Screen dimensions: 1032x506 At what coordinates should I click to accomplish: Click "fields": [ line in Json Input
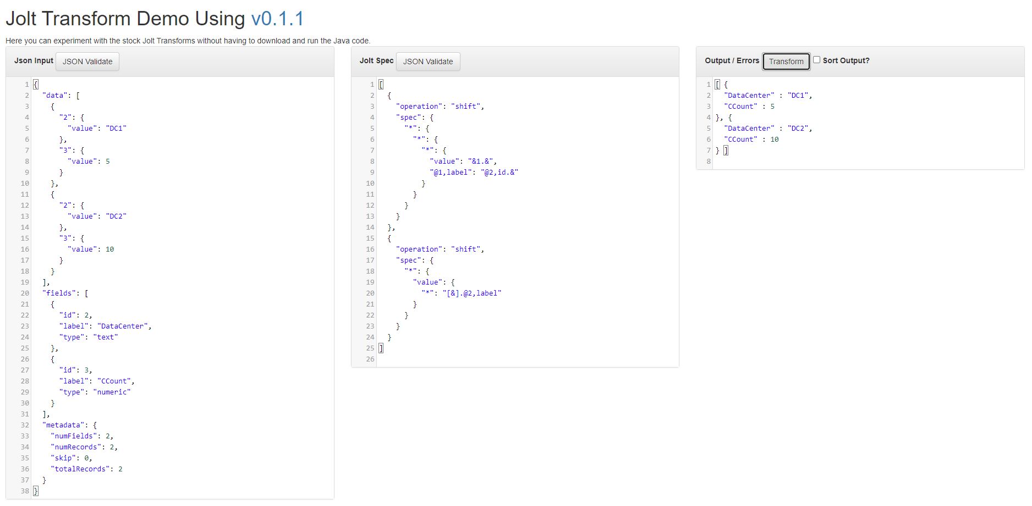(x=65, y=293)
